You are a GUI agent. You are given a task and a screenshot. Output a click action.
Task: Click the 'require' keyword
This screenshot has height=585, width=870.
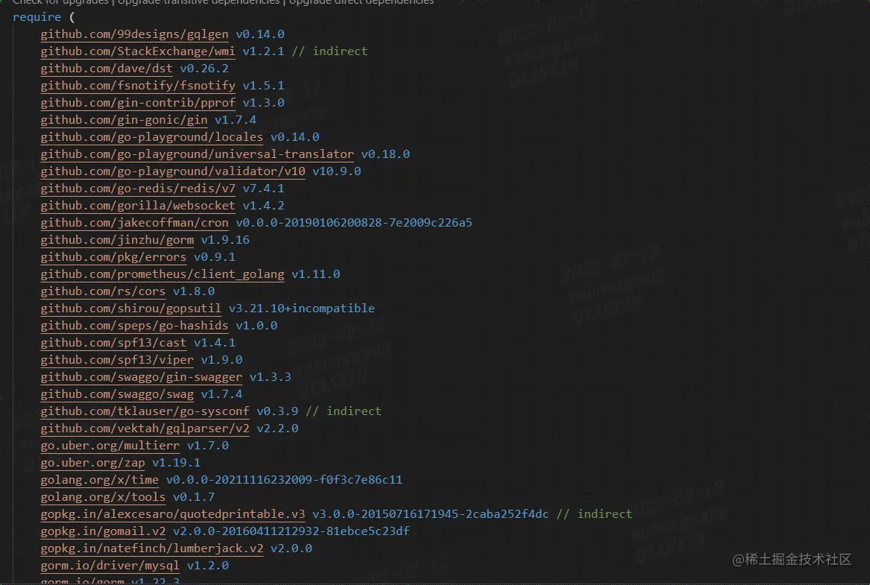point(37,17)
